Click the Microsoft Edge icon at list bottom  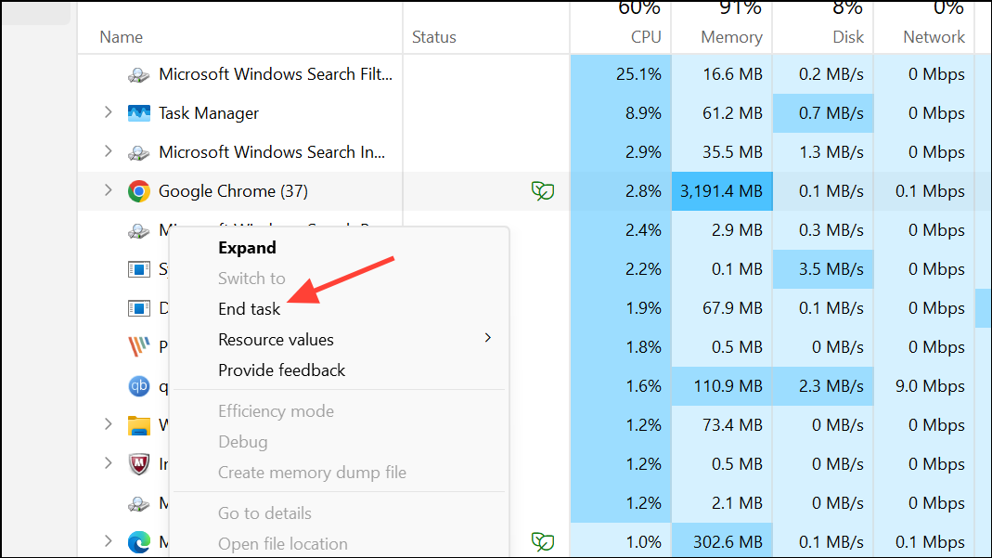(x=139, y=541)
